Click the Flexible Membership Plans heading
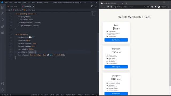171x96 pixels. 134,17
